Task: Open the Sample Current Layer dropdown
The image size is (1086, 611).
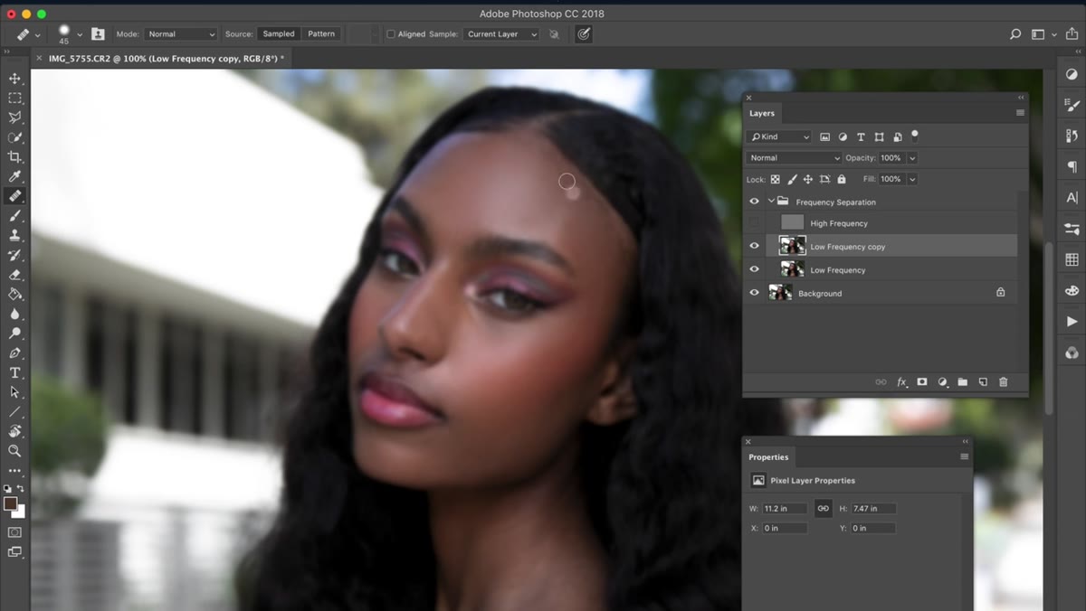Action: [501, 34]
